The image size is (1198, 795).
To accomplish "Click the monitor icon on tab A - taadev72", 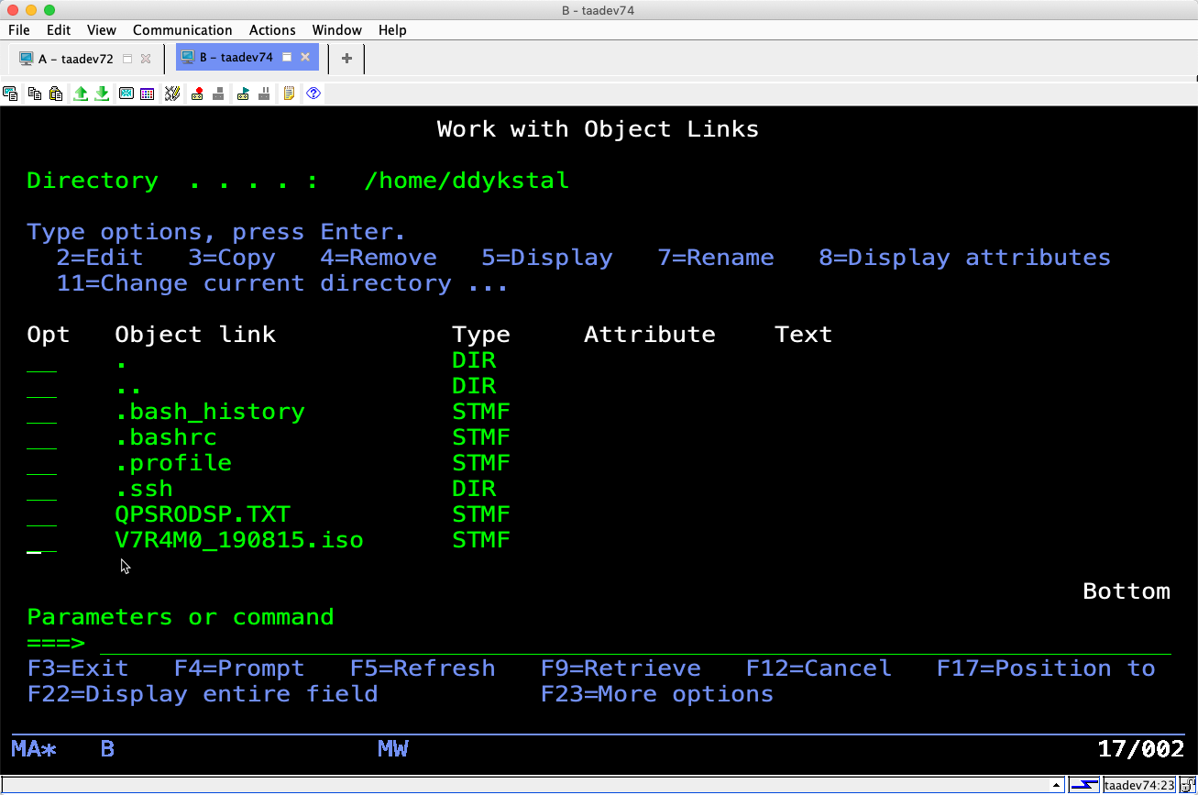I will click(x=27, y=59).
